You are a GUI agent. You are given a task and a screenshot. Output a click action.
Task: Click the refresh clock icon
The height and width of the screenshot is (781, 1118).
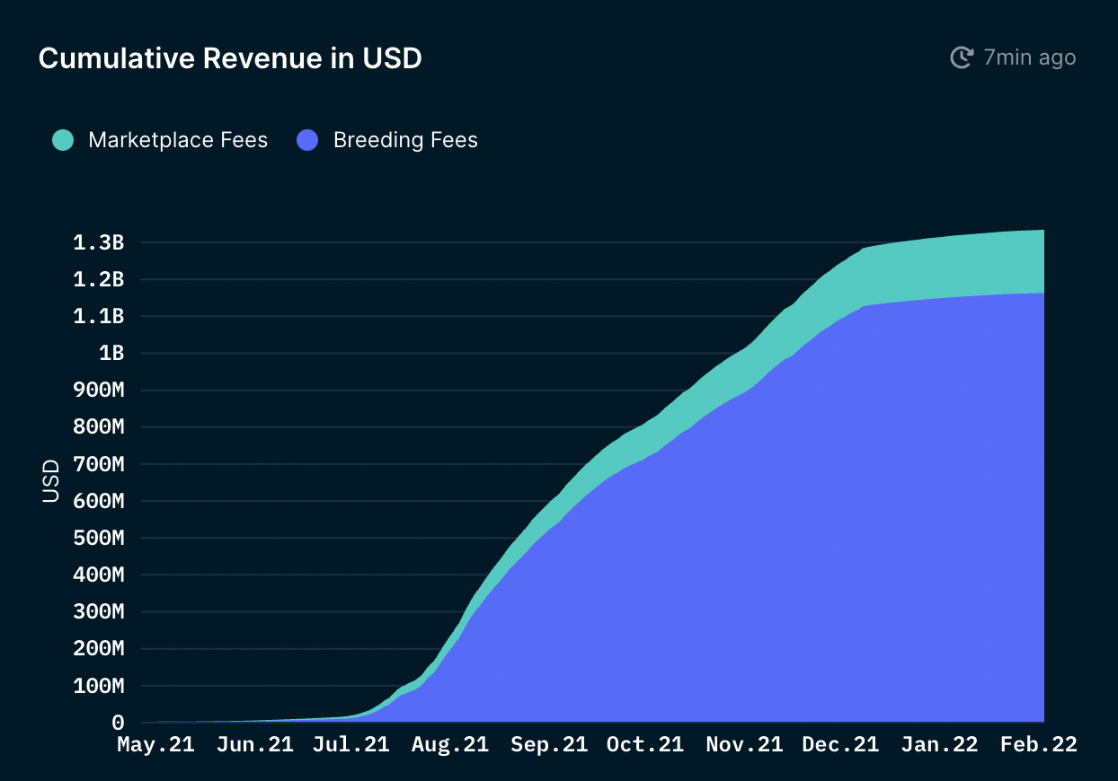pos(962,57)
